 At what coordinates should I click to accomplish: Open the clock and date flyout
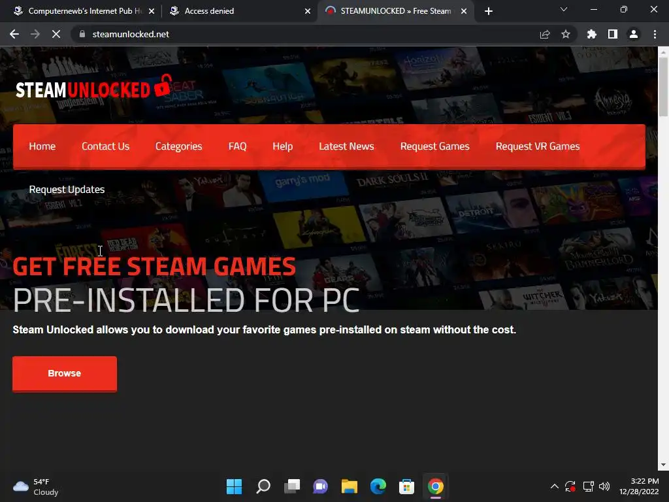coord(639,486)
